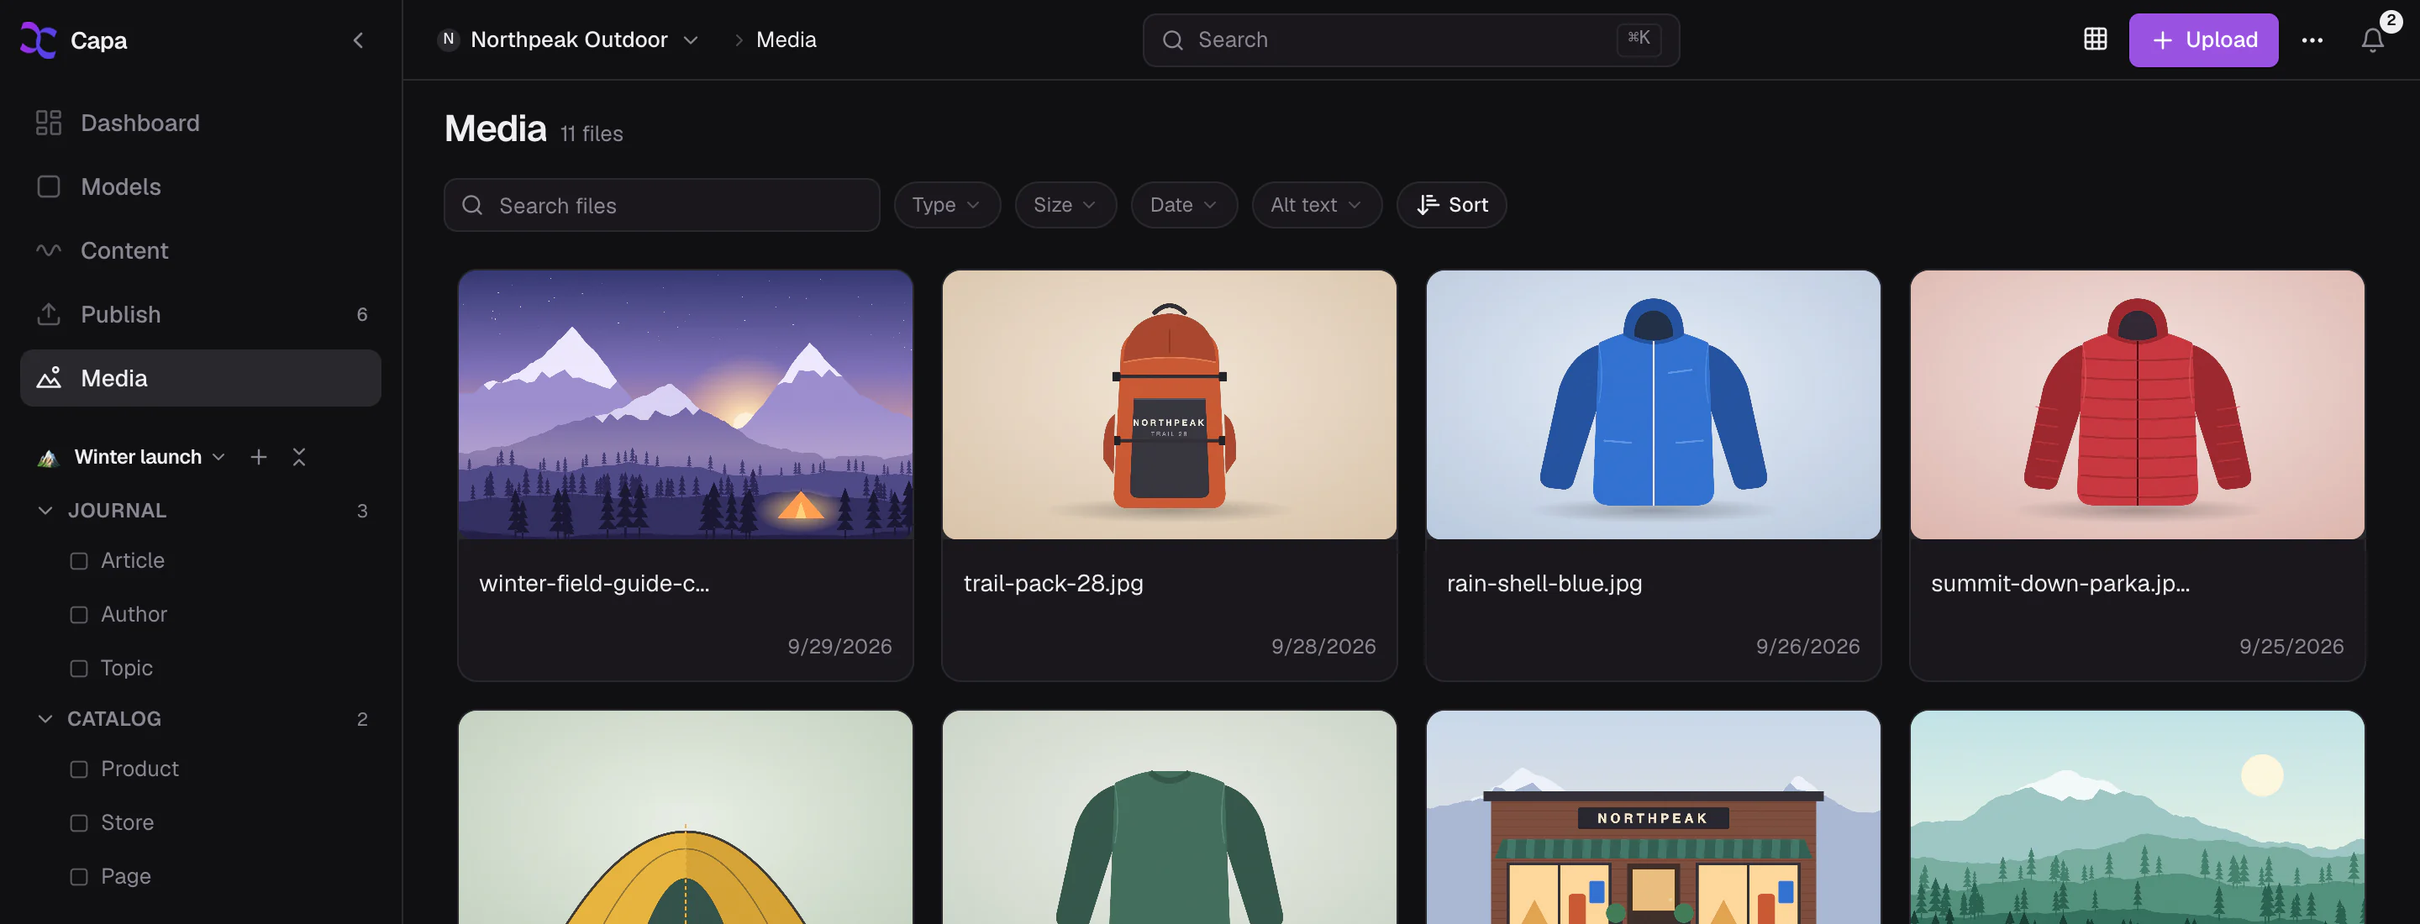Click the Capa logo icon
Image resolution: width=2420 pixels, height=924 pixels.
coord(39,40)
